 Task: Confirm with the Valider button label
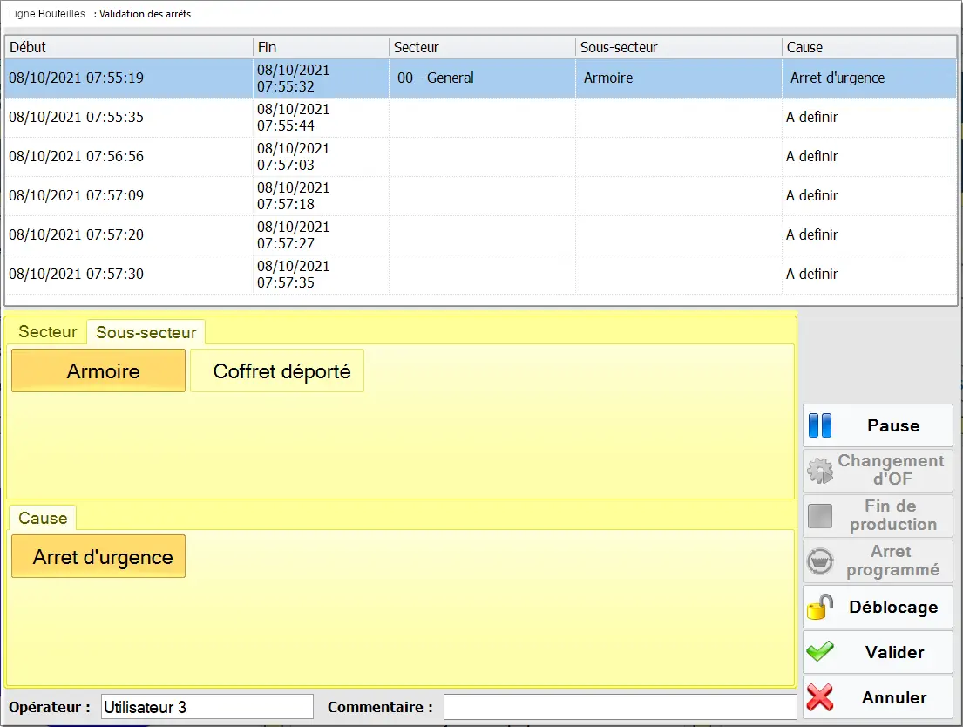point(894,652)
